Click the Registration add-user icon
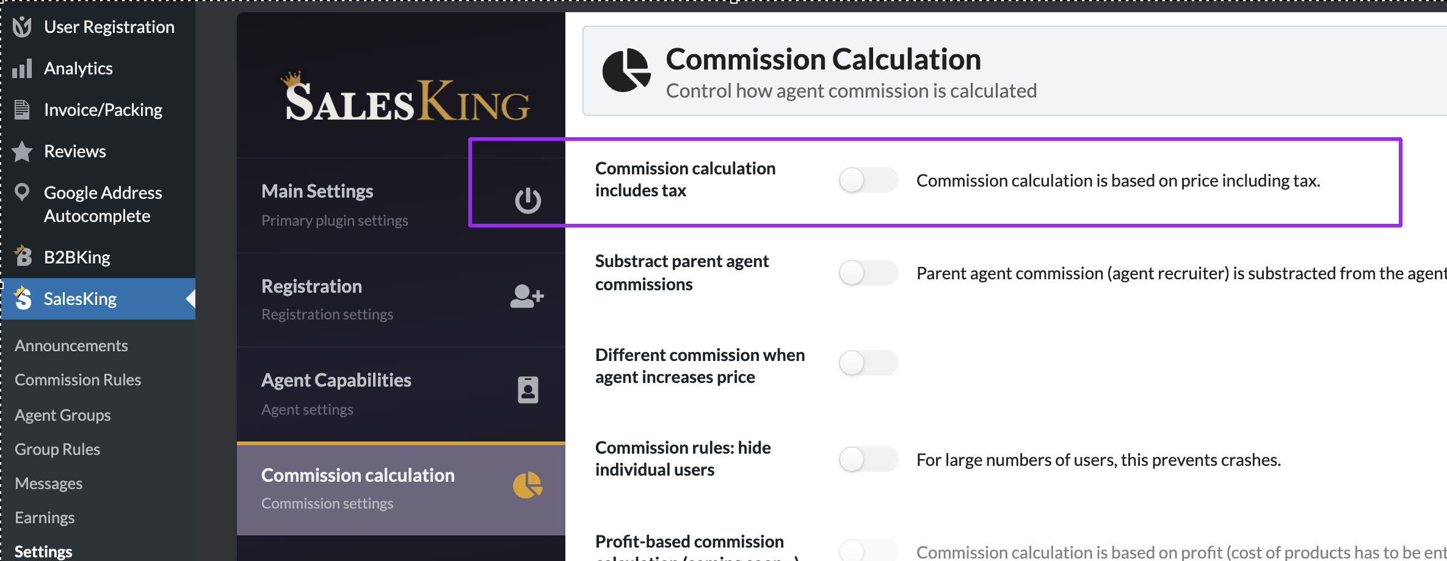The height and width of the screenshot is (561, 1447). (x=527, y=297)
